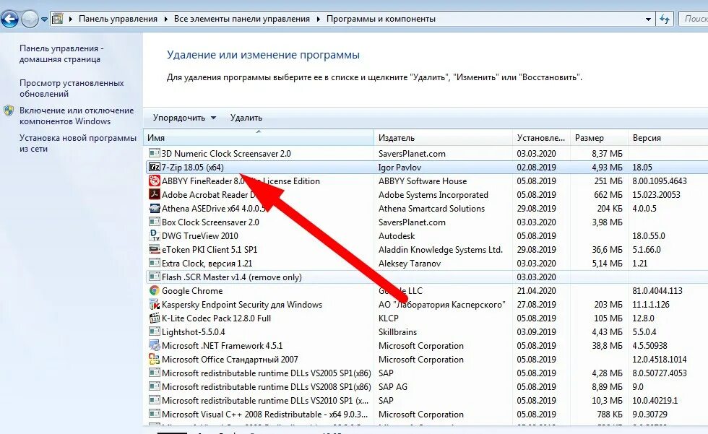Open Включение или отключение компонентов Windows link

click(77, 116)
